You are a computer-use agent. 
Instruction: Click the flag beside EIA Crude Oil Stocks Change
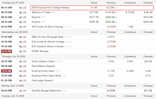(21, 42)
